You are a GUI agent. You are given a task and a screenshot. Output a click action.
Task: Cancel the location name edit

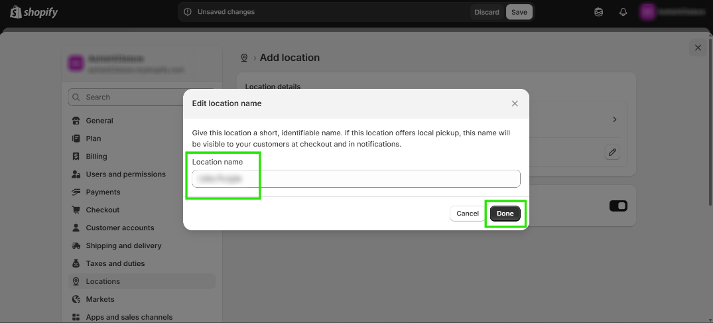coord(468,214)
